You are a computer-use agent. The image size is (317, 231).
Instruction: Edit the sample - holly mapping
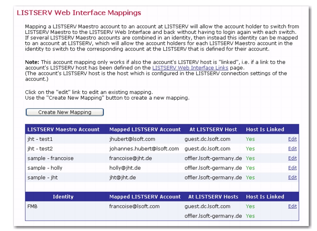pos(292,168)
